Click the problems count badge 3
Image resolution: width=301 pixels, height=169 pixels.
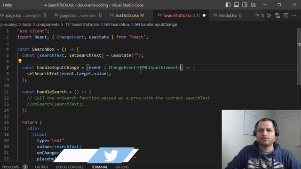click(25, 167)
